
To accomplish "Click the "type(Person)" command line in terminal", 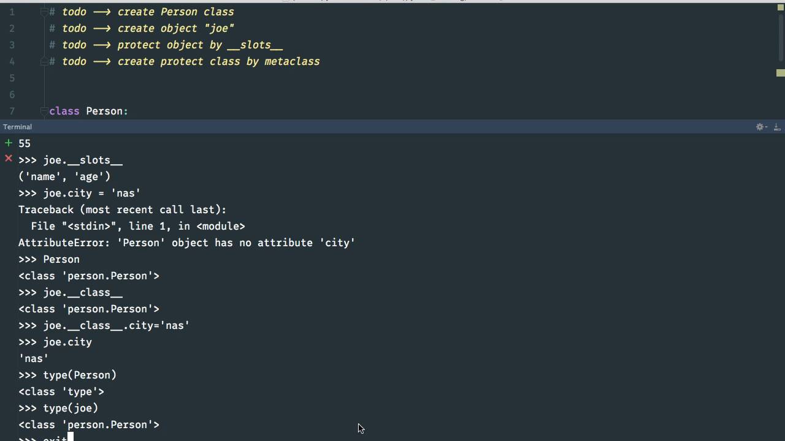I will [79, 375].
